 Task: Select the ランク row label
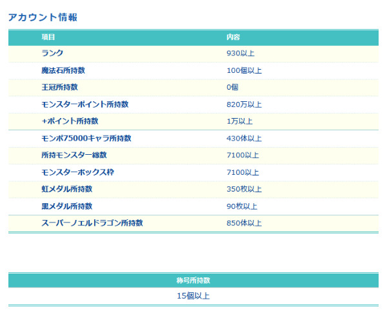click(52, 54)
